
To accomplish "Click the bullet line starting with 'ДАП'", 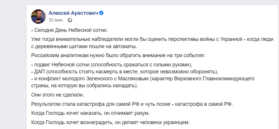I will tap(125, 72).
